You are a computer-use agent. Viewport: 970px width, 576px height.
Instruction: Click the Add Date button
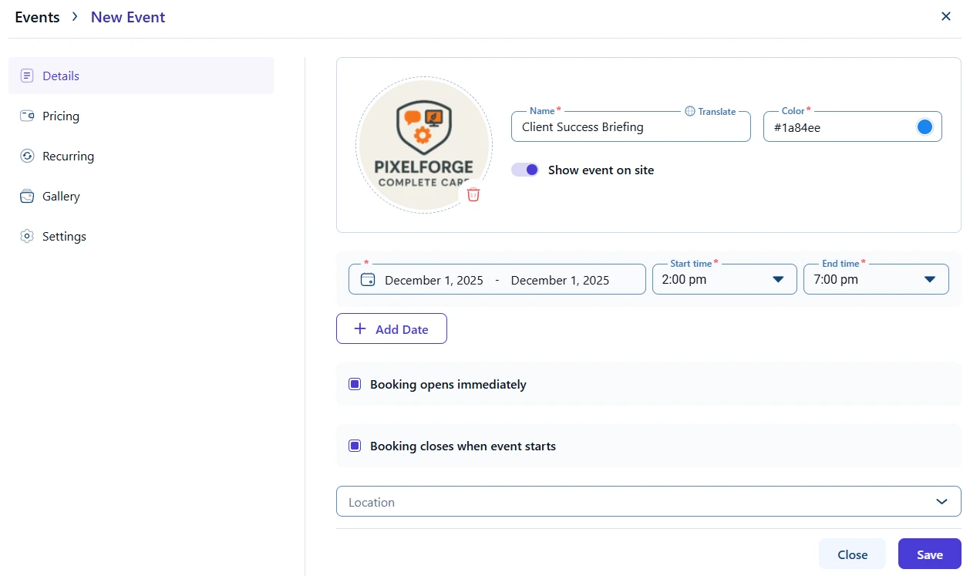[x=392, y=328]
